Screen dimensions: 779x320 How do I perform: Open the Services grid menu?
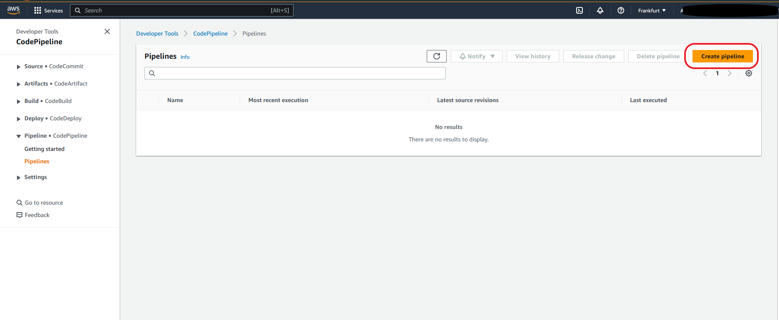(x=48, y=10)
